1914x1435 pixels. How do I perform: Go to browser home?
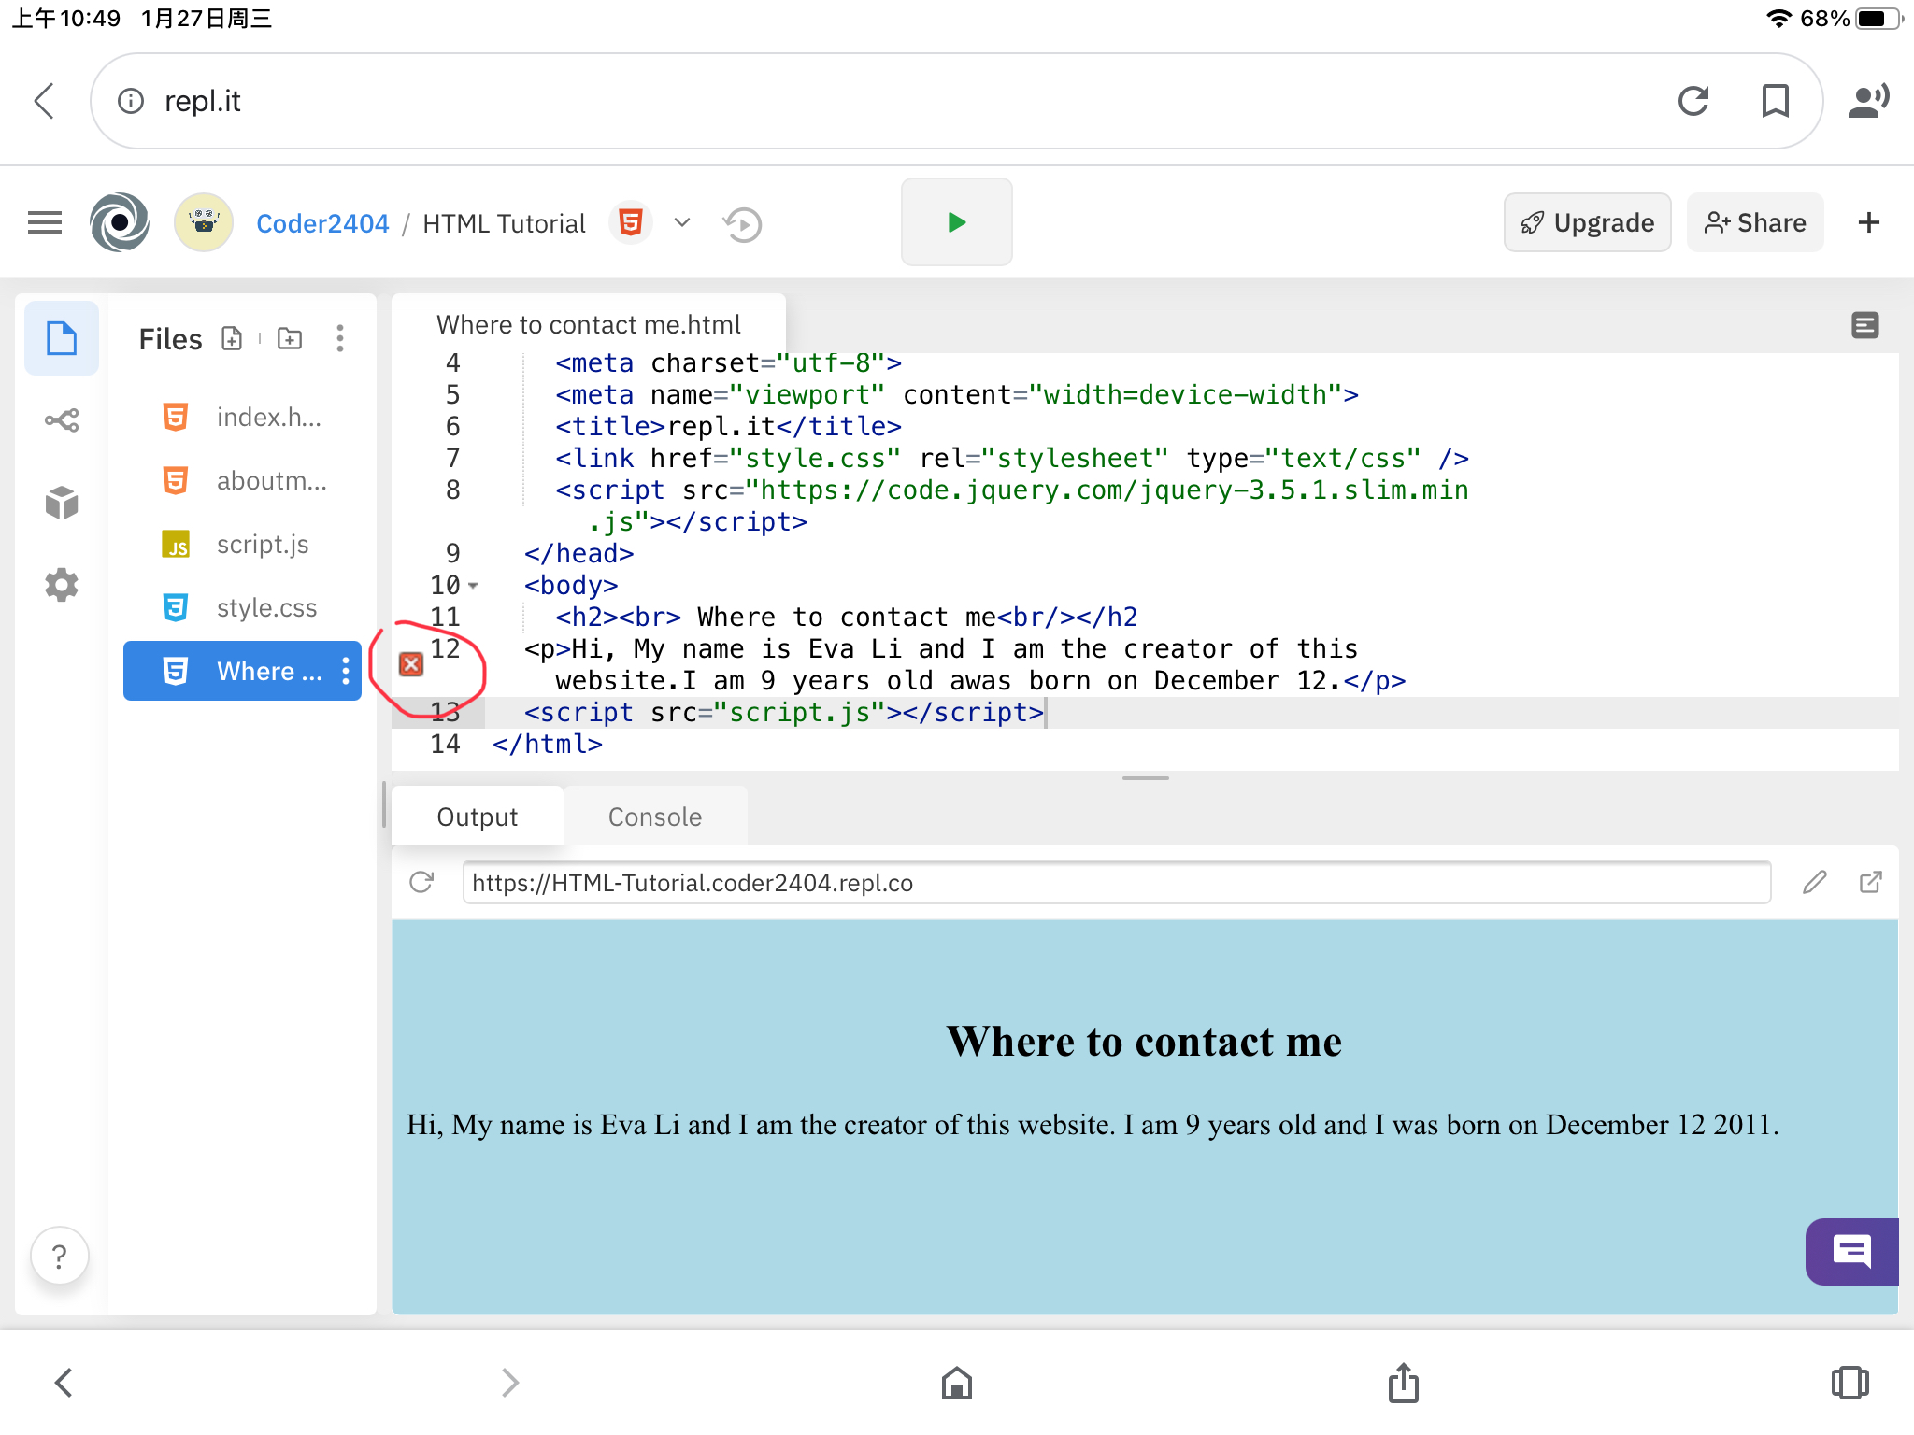(956, 1383)
